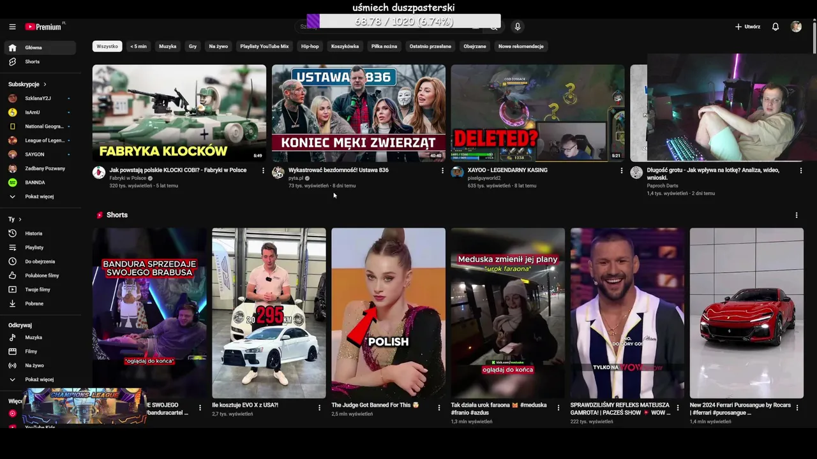The height and width of the screenshot is (459, 817).
Task: Open Shorts in the sidebar
Action: pos(40,62)
